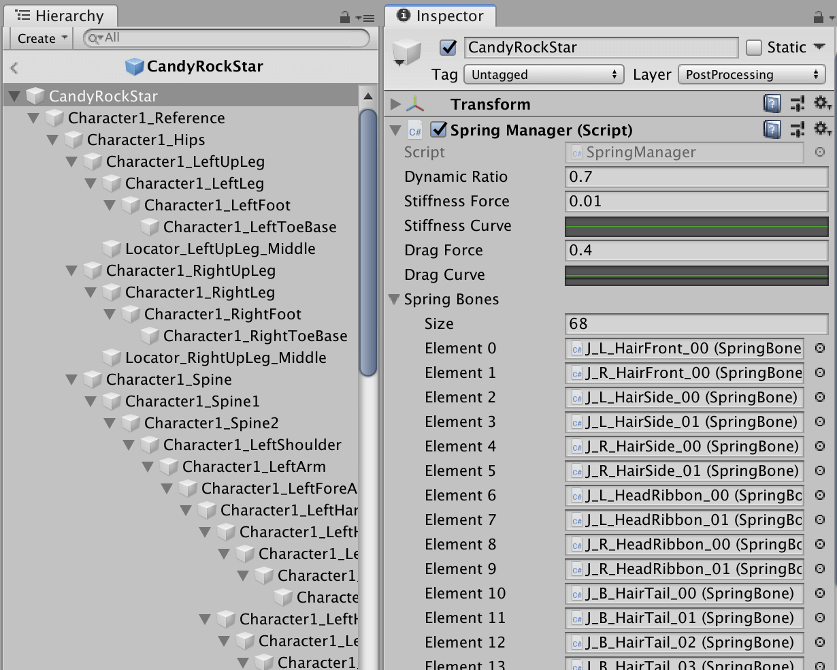Click the Inspector panel lock icon

(x=819, y=18)
